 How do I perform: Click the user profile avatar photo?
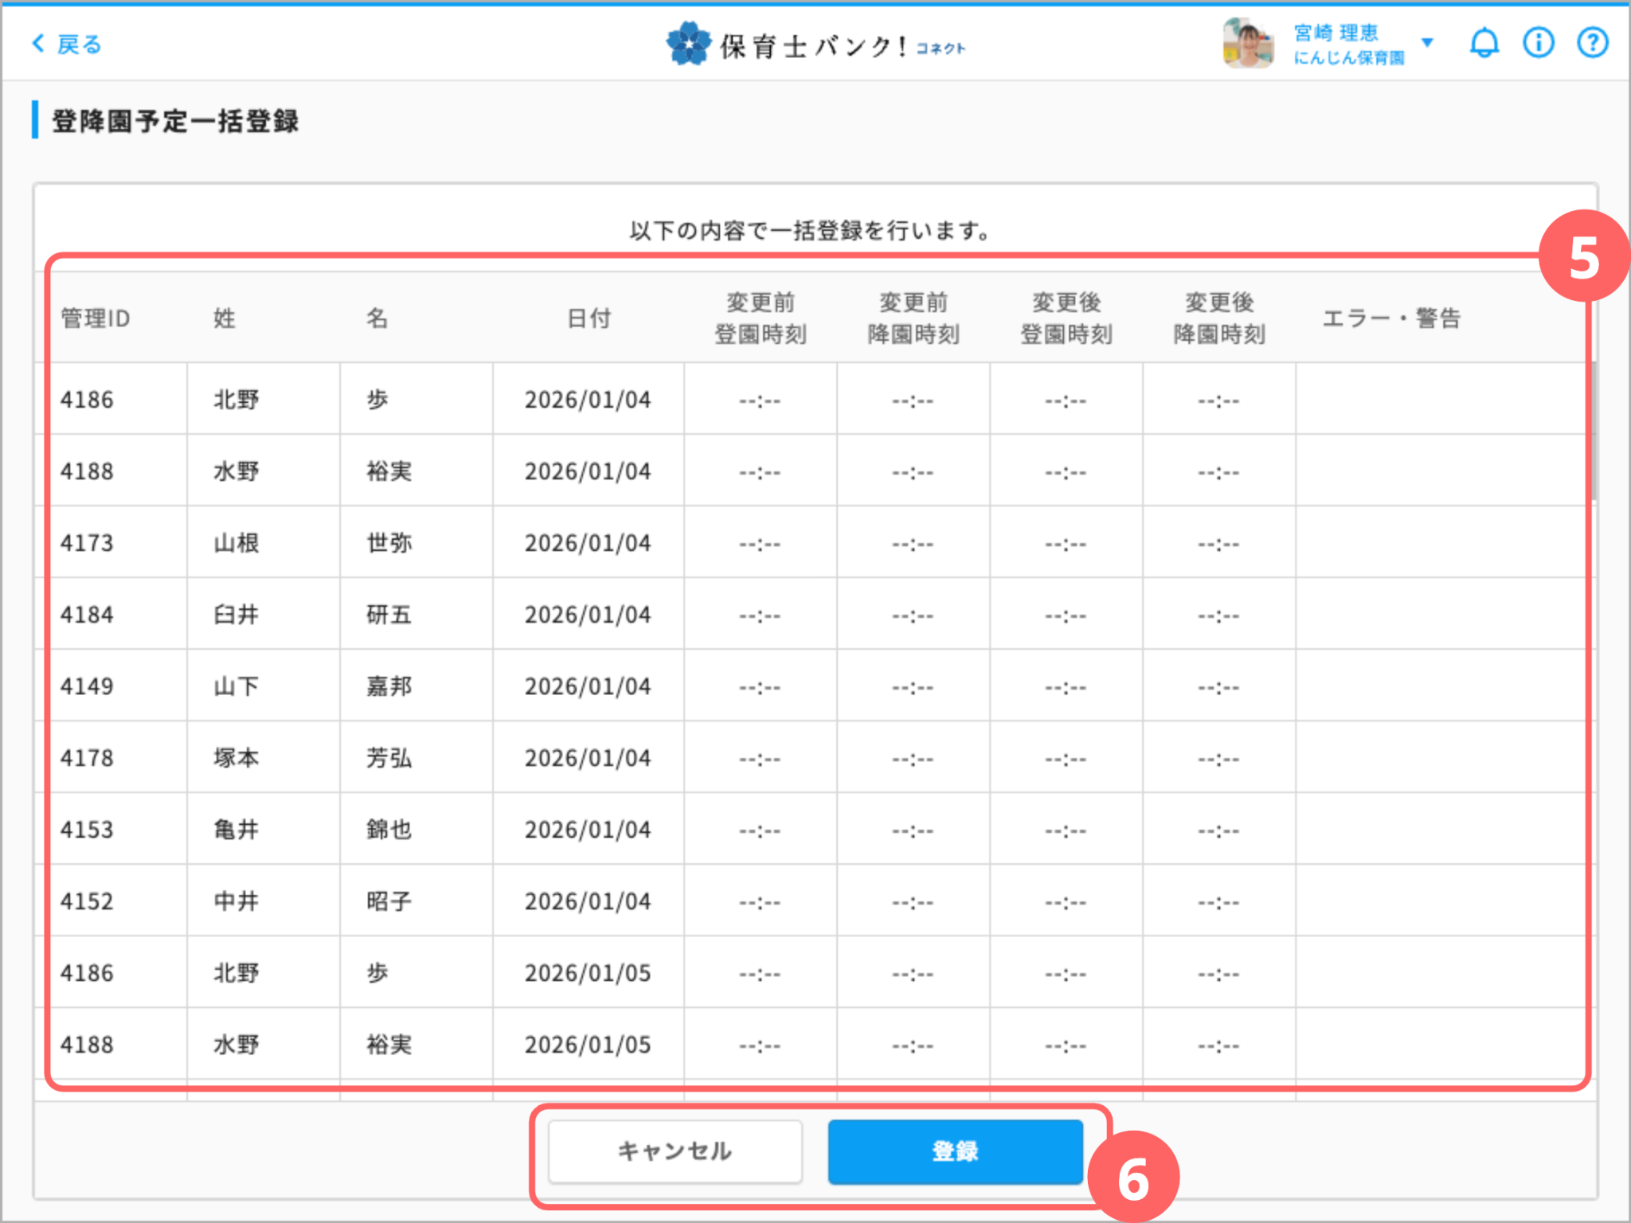tap(1247, 44)
